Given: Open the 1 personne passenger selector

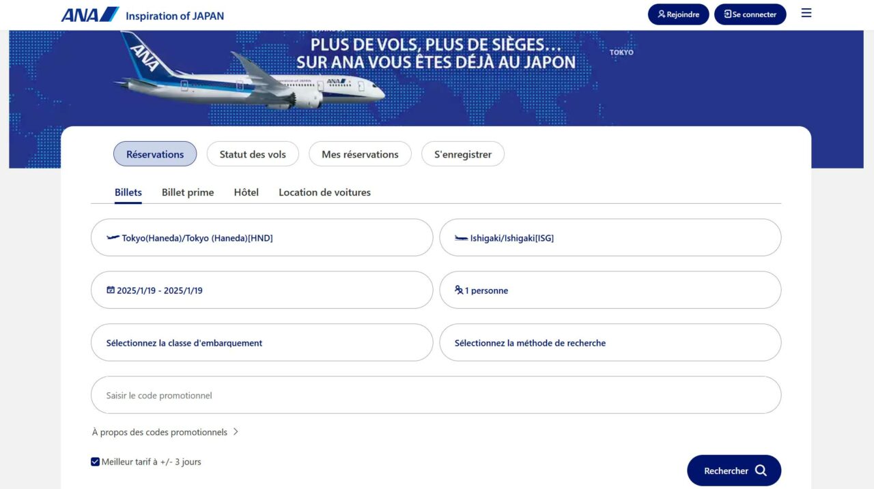Looking at the screenshot, I should pos(610,290).
